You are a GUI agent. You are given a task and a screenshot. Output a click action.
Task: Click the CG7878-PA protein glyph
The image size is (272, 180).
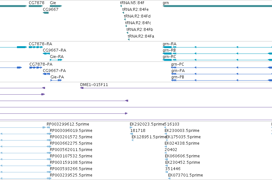coord(36,68)
